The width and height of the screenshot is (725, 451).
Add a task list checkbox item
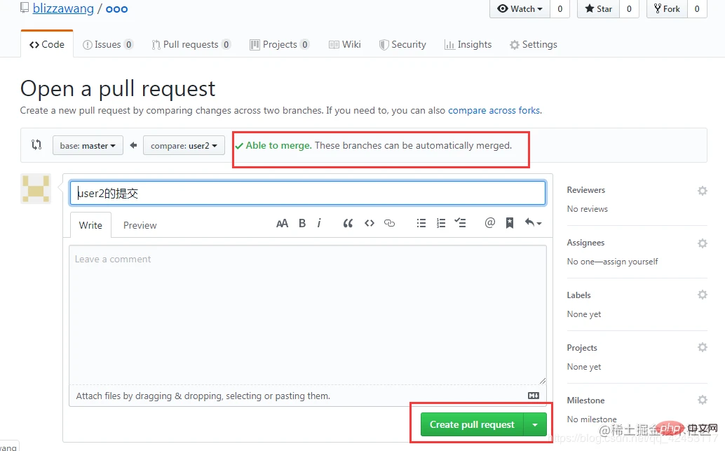pos(460,223)
